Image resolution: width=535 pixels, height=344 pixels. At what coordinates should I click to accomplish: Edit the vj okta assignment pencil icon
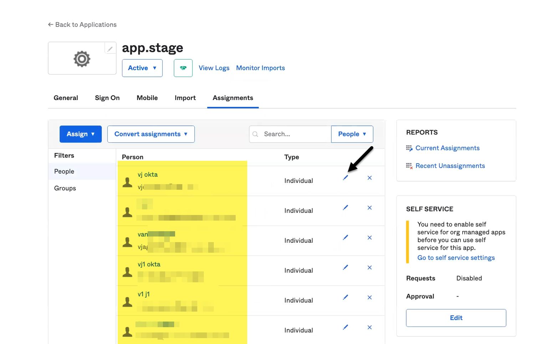345,178
